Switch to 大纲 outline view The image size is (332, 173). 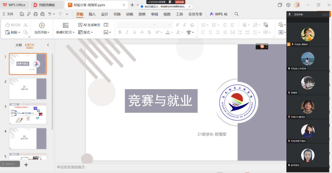(18, 45)
